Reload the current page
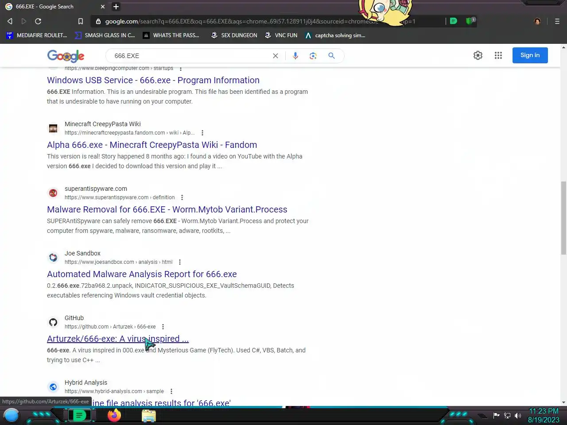567x425 pixels. click(38, 21)
